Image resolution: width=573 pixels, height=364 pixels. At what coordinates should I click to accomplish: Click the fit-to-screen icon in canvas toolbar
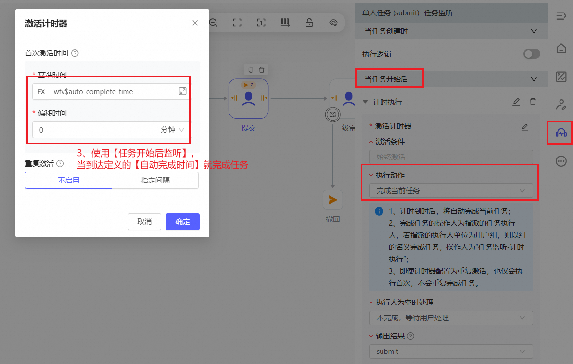[x=237, y=23]
